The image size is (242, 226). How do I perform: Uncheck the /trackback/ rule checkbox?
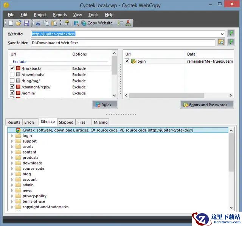click(12, 68)
